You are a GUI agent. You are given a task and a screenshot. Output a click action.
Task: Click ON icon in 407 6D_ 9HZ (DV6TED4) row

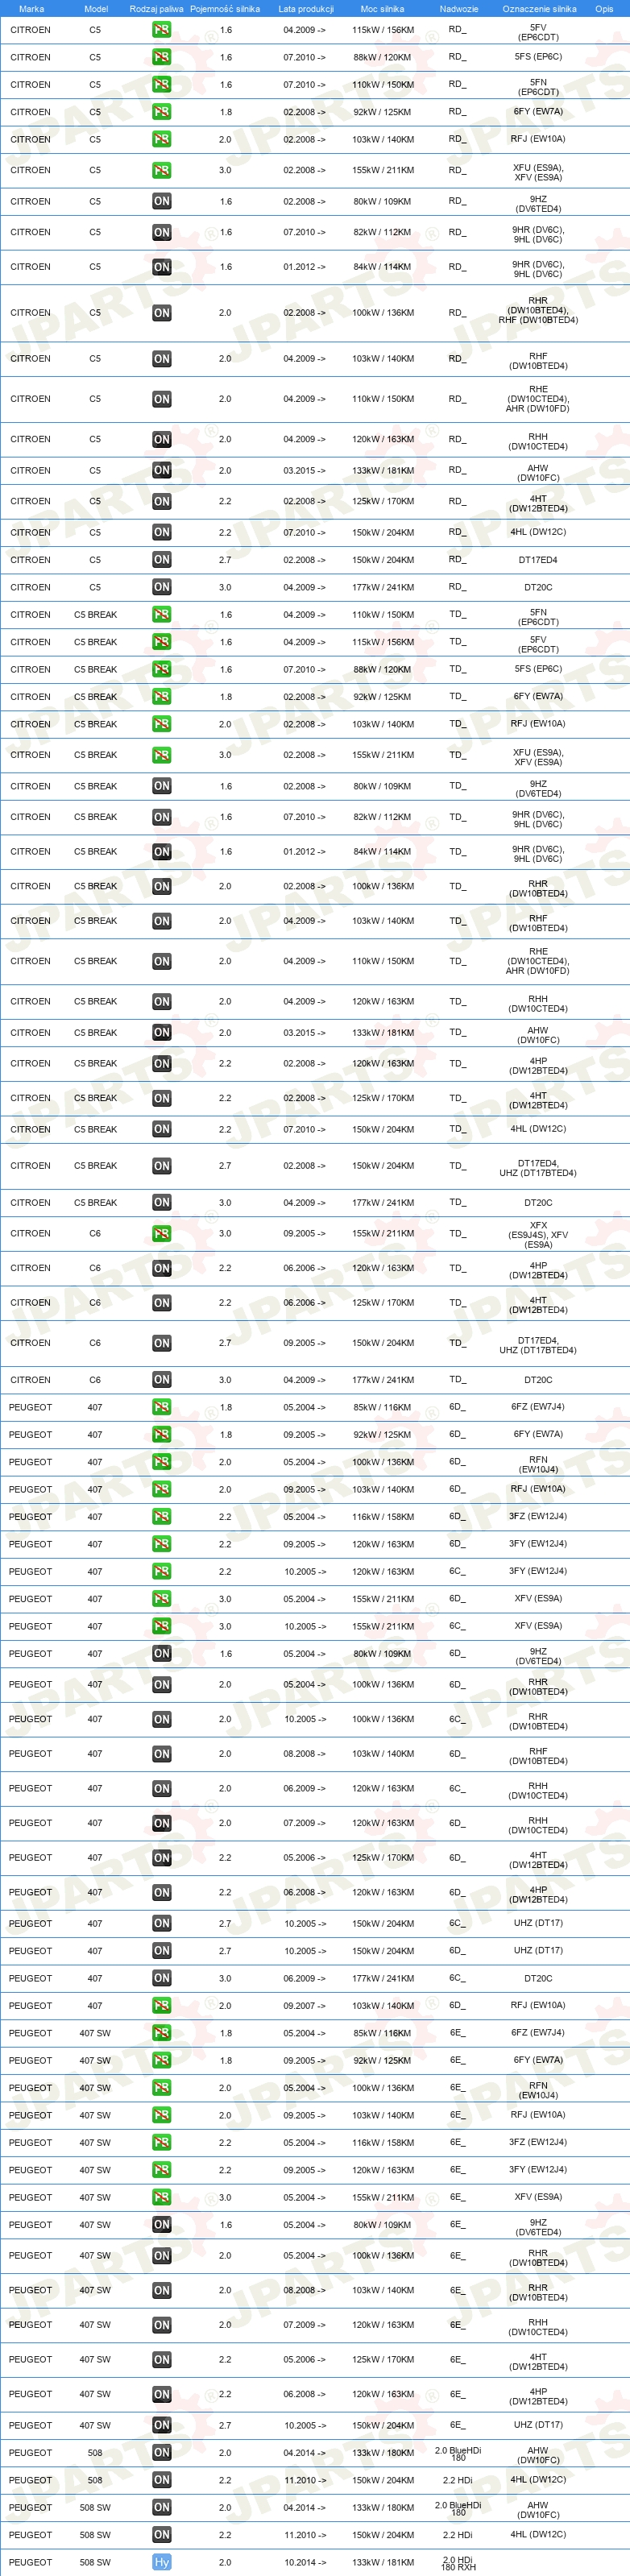coord(161,1654)
